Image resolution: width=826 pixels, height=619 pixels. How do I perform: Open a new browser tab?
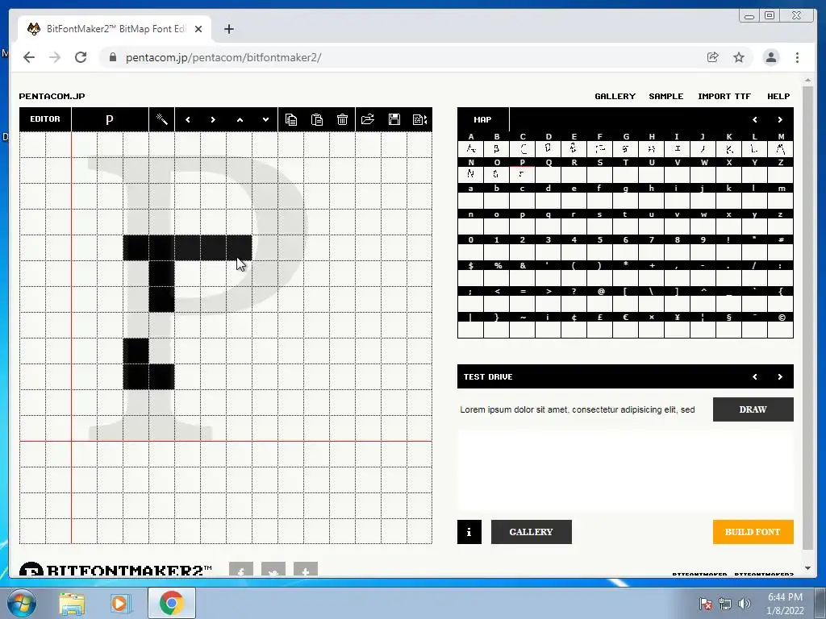[x=228, y=29]
